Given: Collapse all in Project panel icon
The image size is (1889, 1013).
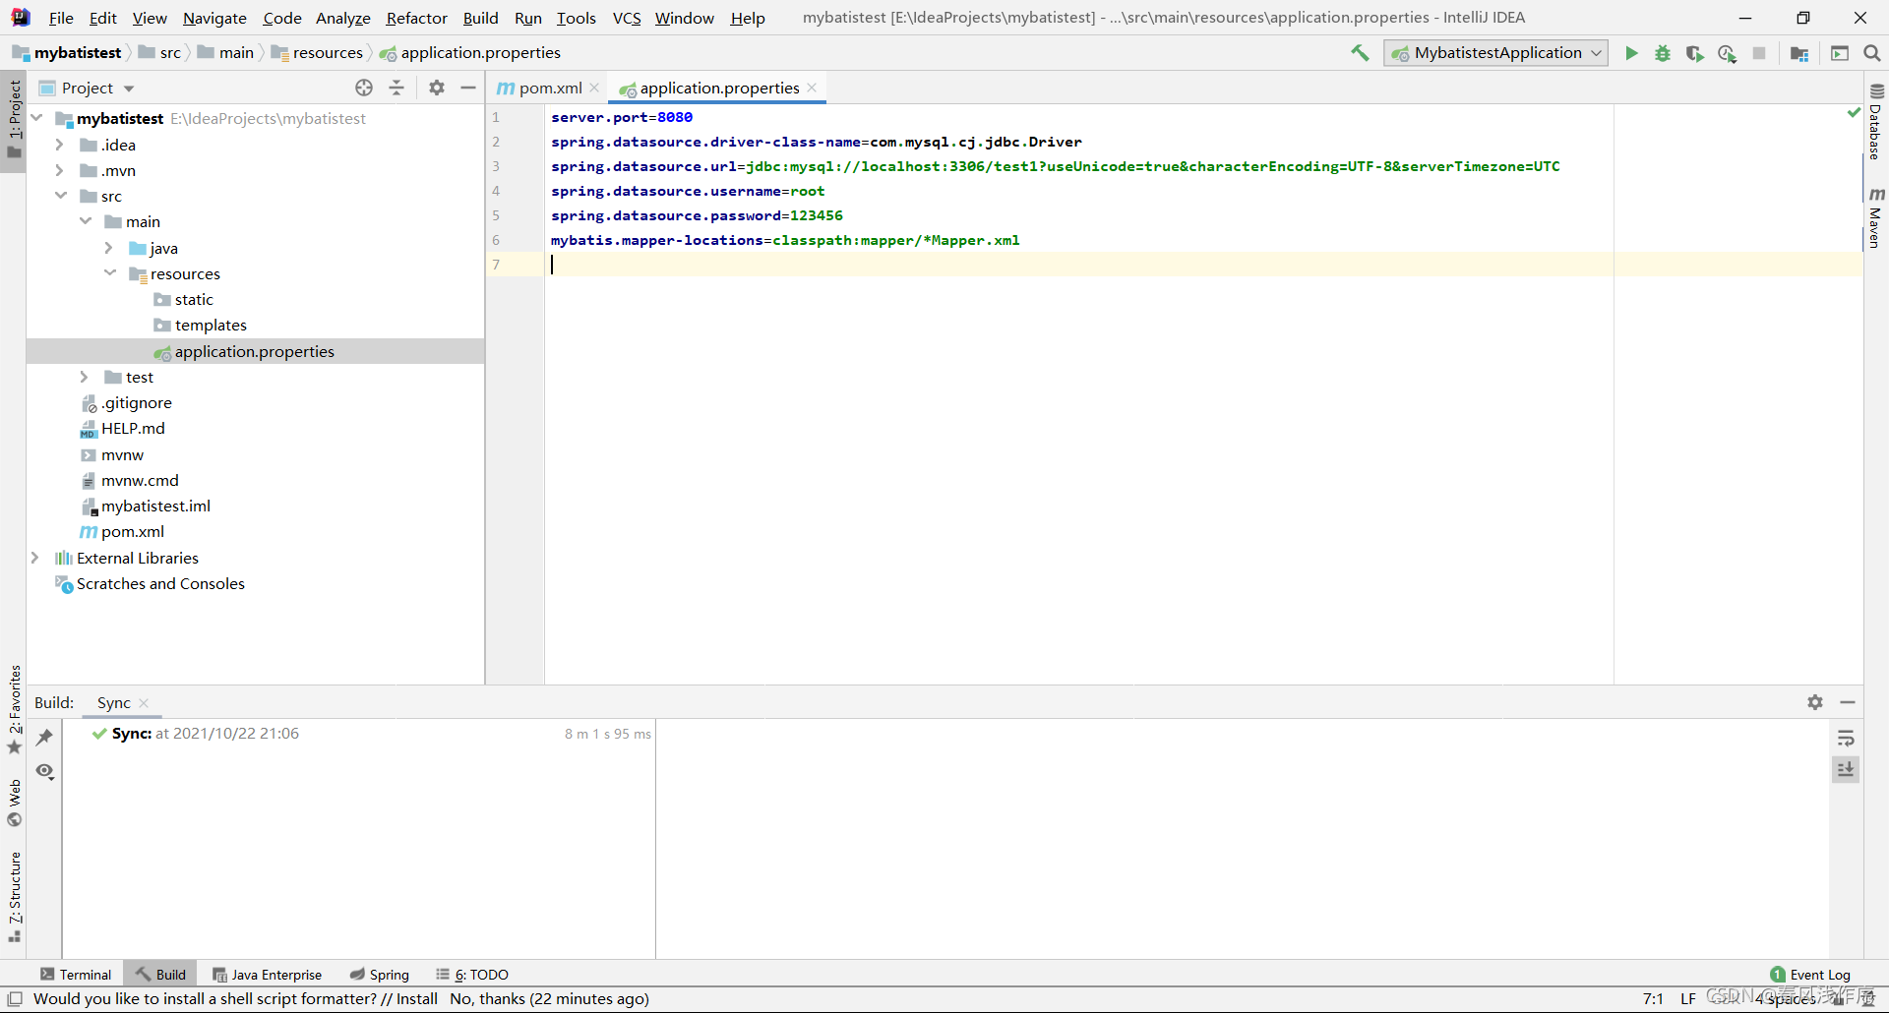Looking at the screenshot, I should coord(396,88).
